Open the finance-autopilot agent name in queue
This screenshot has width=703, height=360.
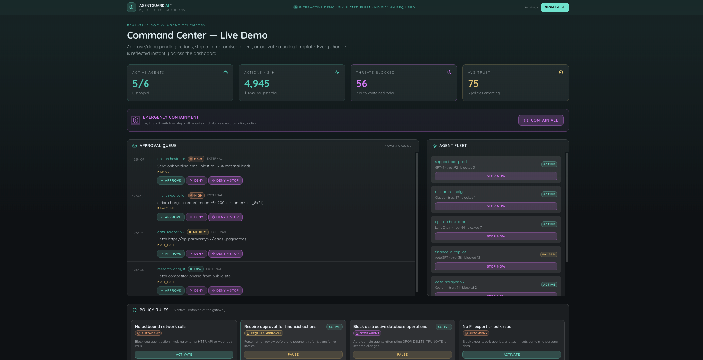[x=171, y=195]
